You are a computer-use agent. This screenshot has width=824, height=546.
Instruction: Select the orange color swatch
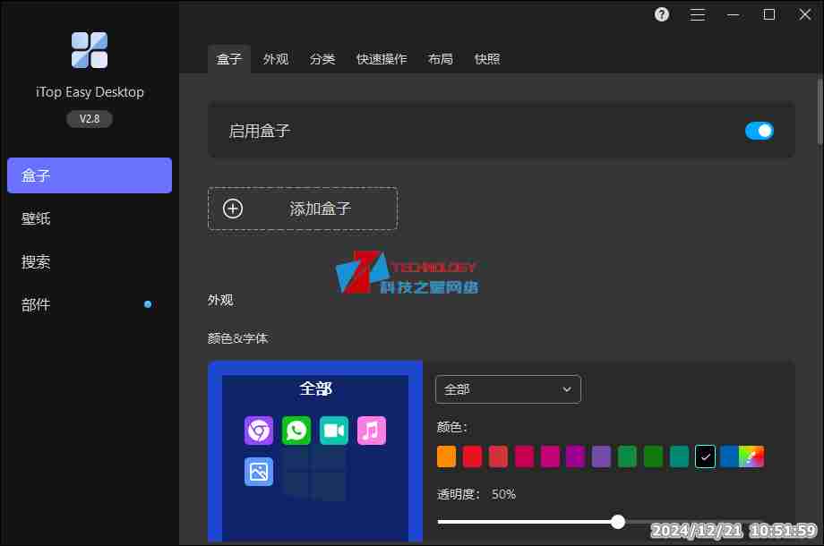click(445, 456)
